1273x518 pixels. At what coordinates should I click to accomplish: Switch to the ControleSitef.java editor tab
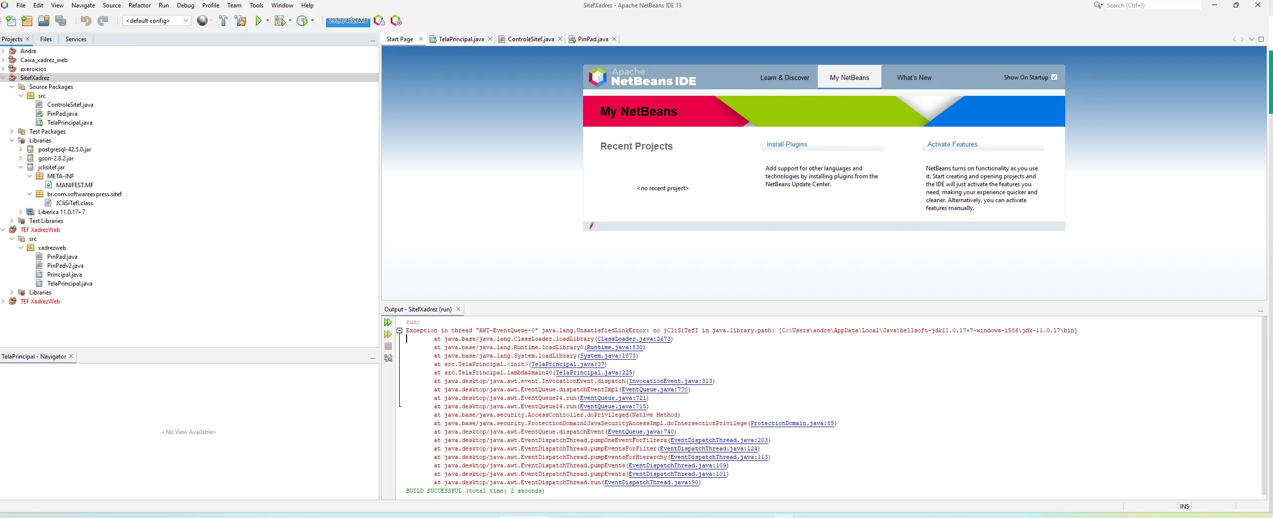coord(530,39)
